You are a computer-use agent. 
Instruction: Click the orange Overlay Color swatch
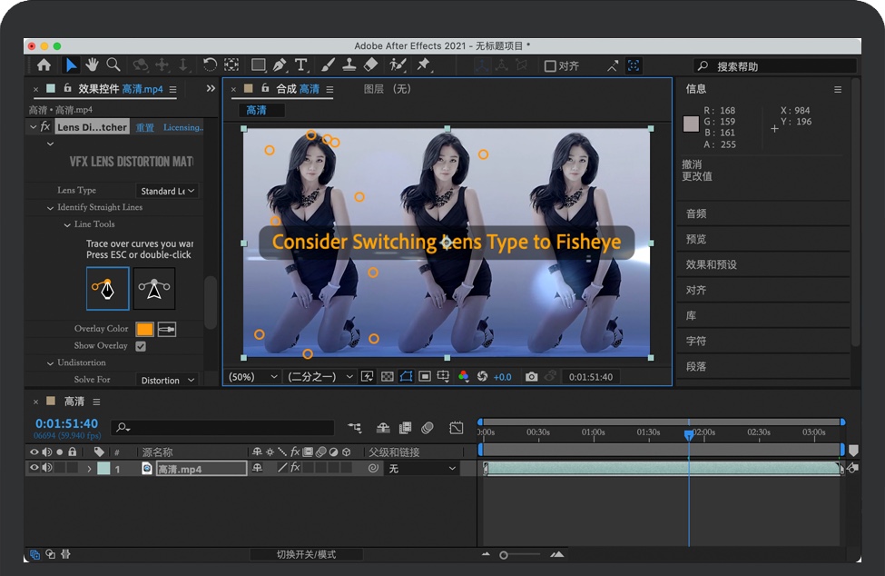144,329
